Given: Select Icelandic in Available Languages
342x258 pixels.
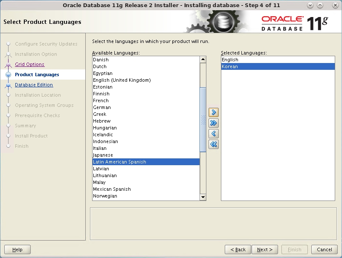Looking at the screenshot, I should click(x=146, y=135).
